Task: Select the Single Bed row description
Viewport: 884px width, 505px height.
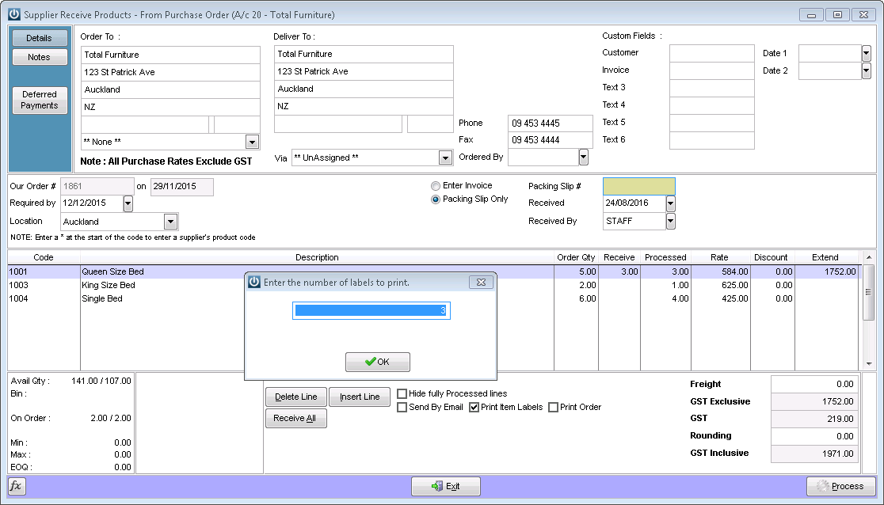Action: pyautogui.click(x=102, y=298)
